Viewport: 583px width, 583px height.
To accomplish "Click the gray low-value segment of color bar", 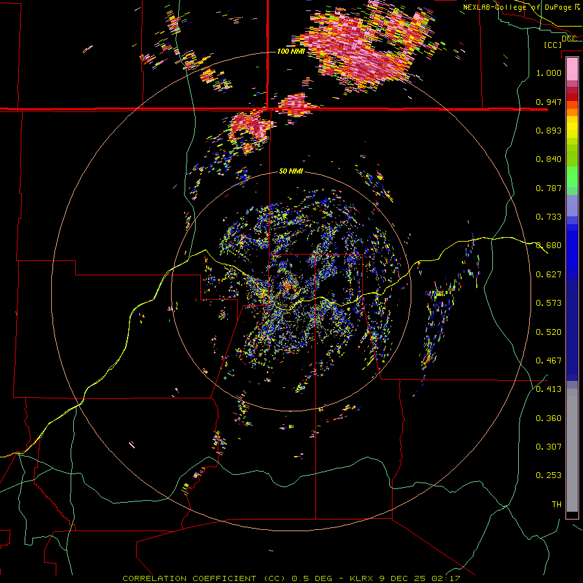I will [572, 450].
